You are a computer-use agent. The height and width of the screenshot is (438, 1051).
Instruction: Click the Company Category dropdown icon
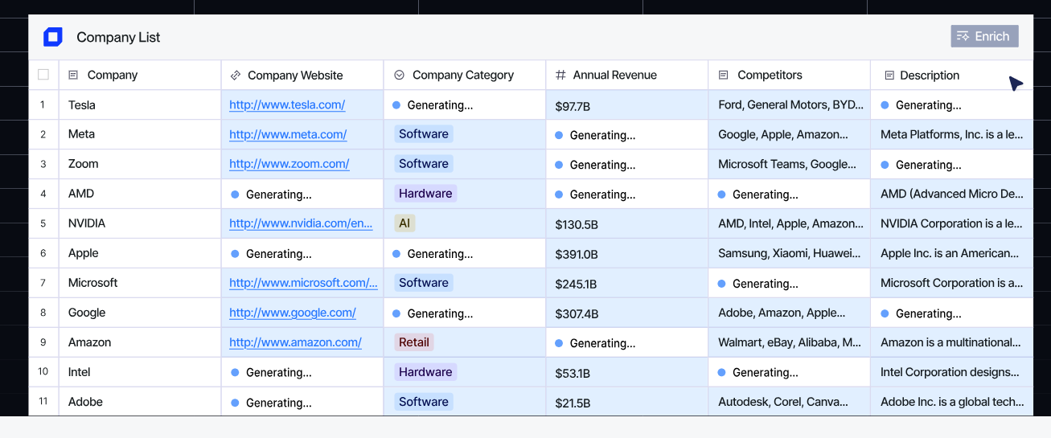point(399,75)
